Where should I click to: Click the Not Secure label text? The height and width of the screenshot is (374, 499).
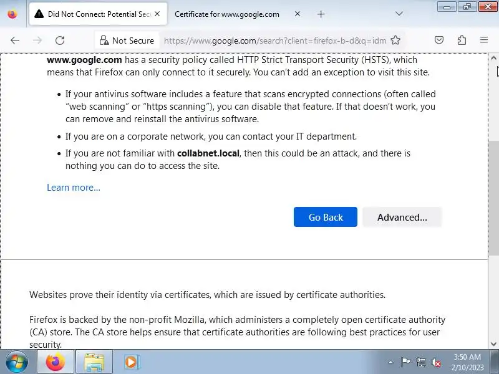133,41
